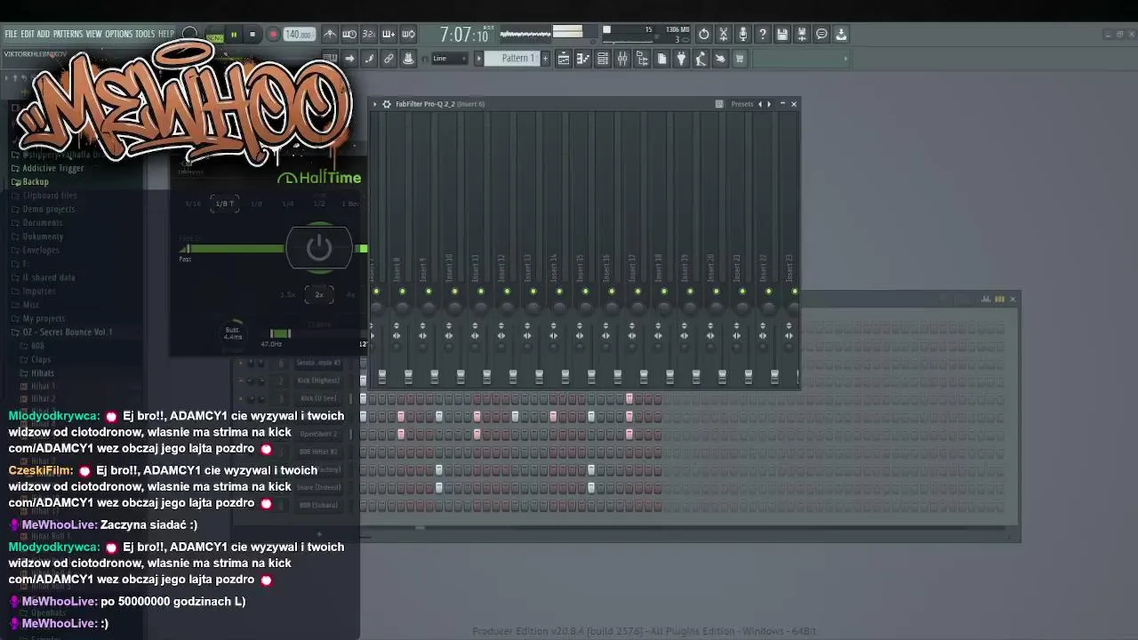The image size is (1138, 640).
Task: Open the speech bubble news icon
Action: click(821, 34)
